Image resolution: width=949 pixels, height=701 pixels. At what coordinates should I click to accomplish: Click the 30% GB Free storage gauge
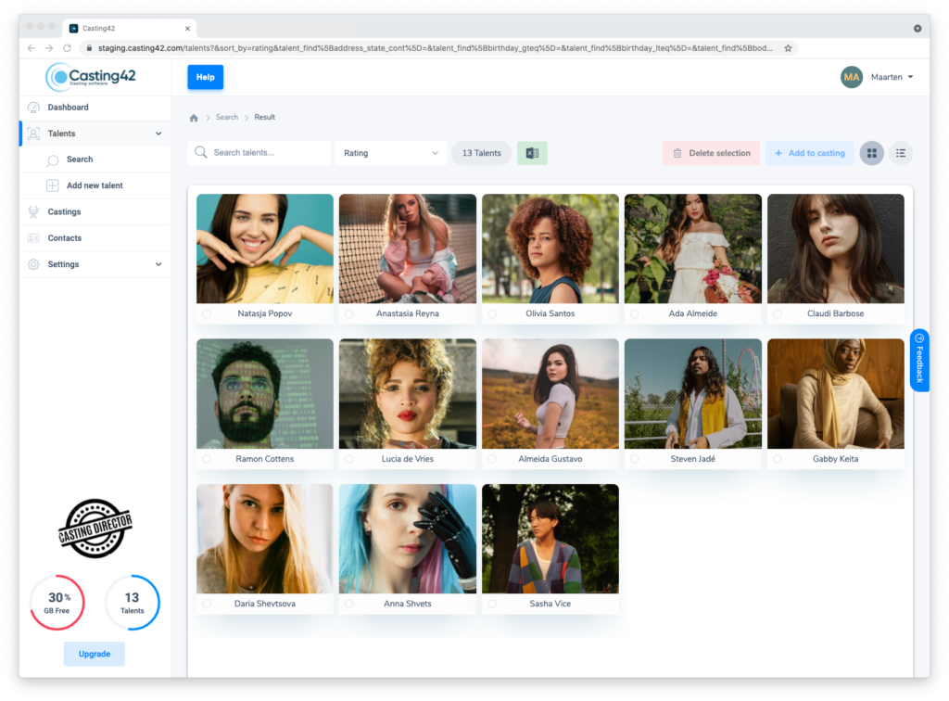(57, 603)
